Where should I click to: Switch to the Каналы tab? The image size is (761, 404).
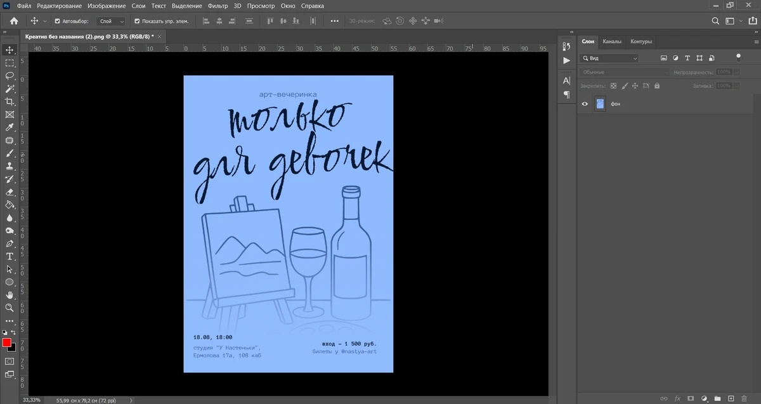612,41
